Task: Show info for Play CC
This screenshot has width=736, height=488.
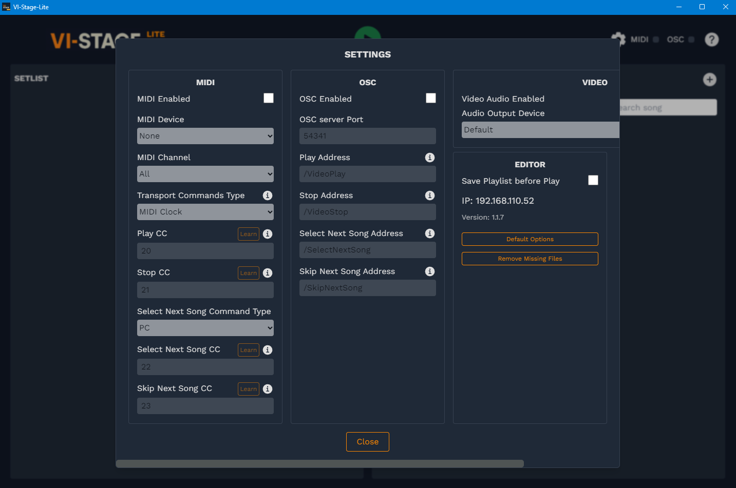Action: point(268,234)
